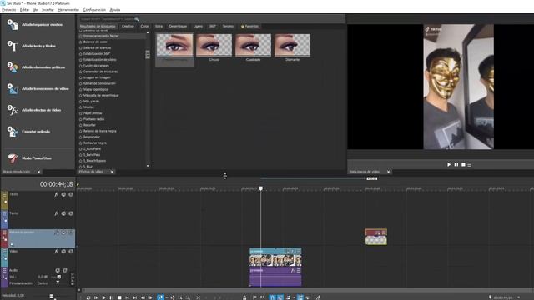The image size is (534, 300).
Task: Go to start of timeline button
Action: tap(128, 297)
